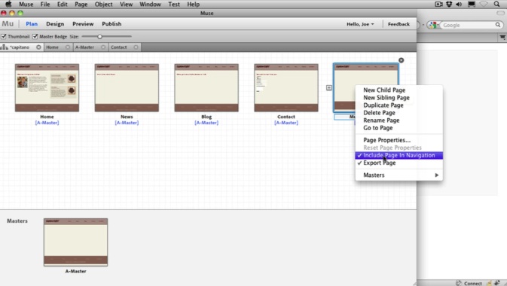Close the Contact tab
This screenshot has height=286, width=507.
coord(136,47)
